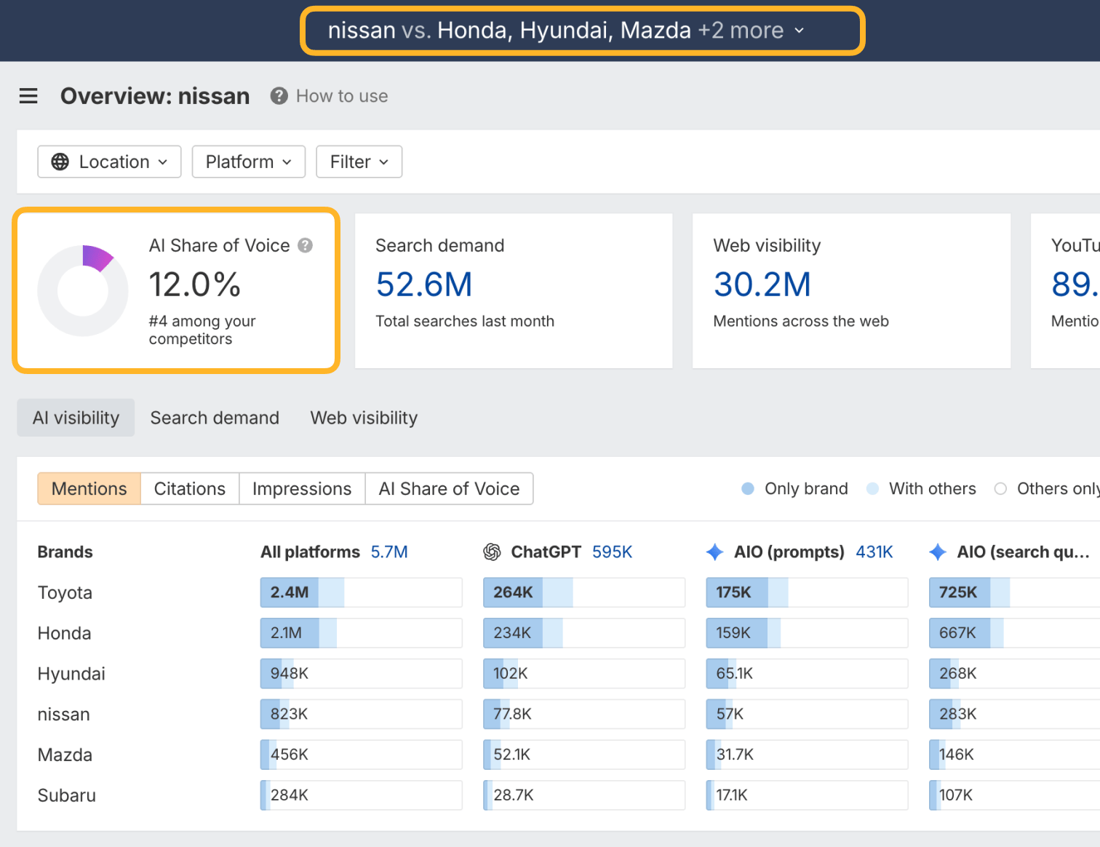This screenshot has width=1100, height=847.
Task: Click Mazda's 456K All platforms bar
Action: point(361,755)
